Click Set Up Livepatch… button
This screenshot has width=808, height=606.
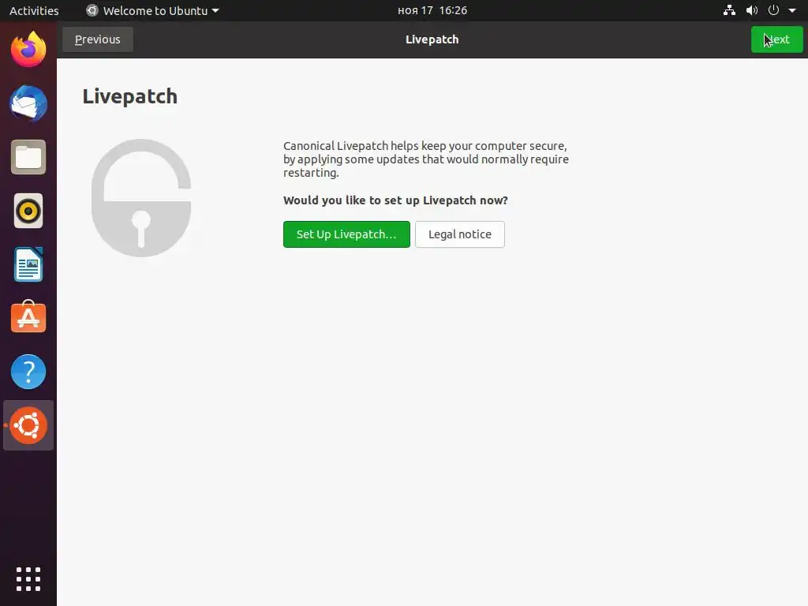click(x=346, y=234)
